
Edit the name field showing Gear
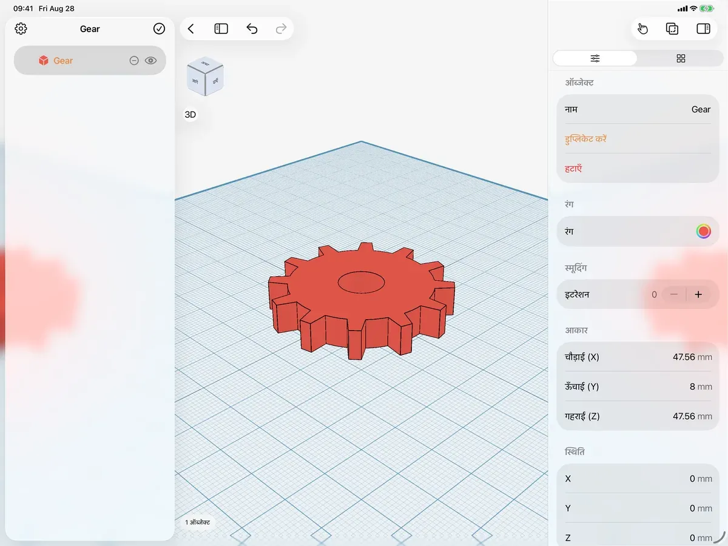pyautogui.click(x=638, y=109)
